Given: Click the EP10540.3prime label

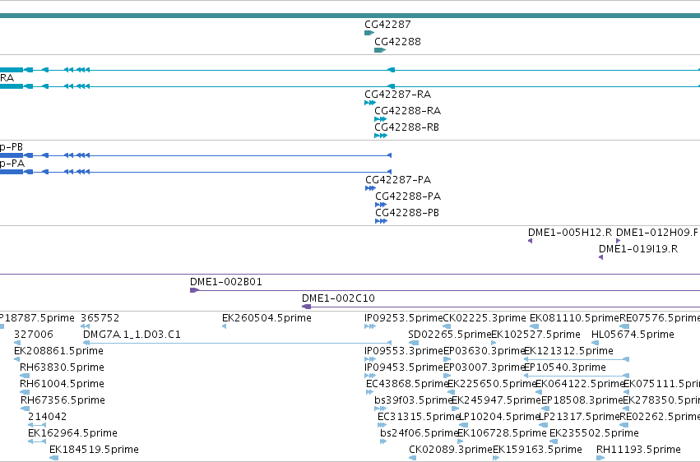Looking at the screenshot, I should point(565,367).
